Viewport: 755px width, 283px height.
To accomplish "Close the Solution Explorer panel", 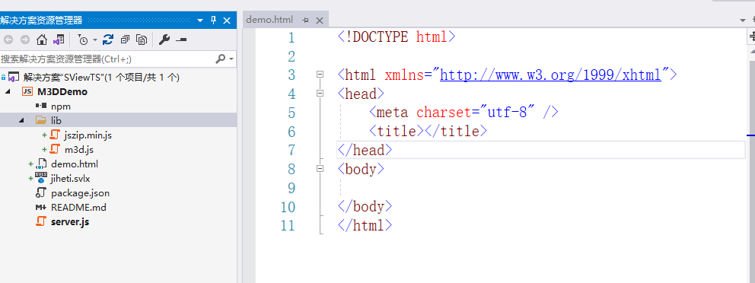I will point(227,21).
